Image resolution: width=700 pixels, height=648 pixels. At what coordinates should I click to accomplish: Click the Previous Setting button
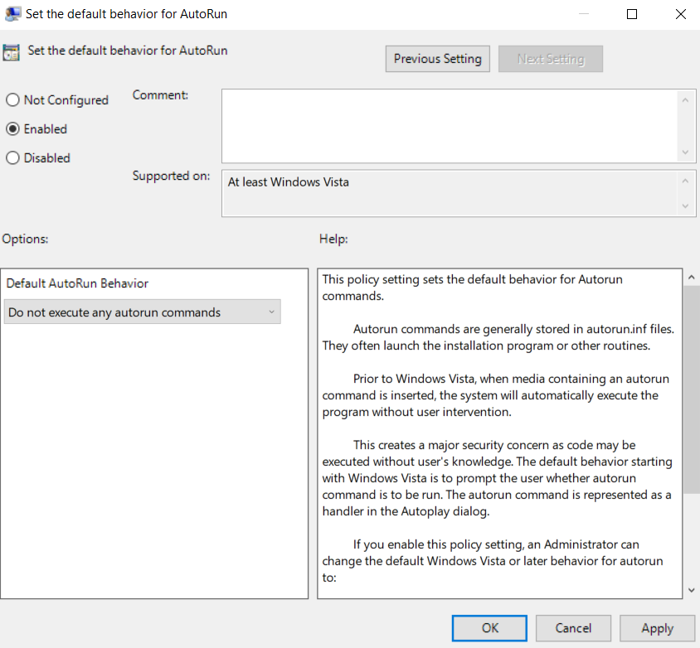point(438,59)
